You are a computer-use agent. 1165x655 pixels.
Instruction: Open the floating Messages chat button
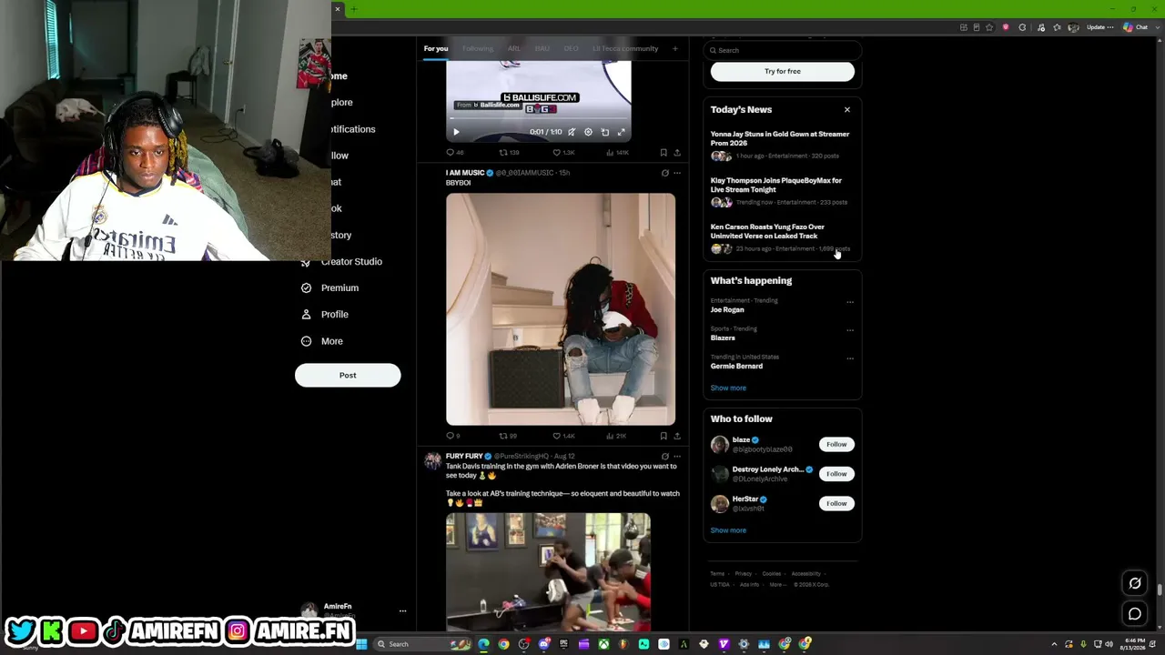point(1135,614)
